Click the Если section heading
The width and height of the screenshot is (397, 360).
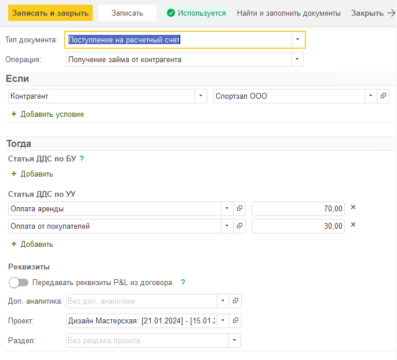click(x=17, y=78)
